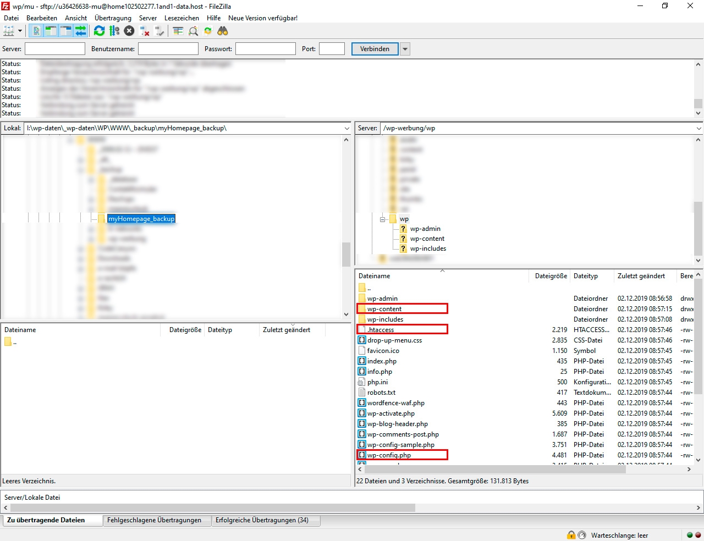The image size is (704, 541).
Task: Click the wordfence-waf.php file icon
Action: (x=362, y=403)
